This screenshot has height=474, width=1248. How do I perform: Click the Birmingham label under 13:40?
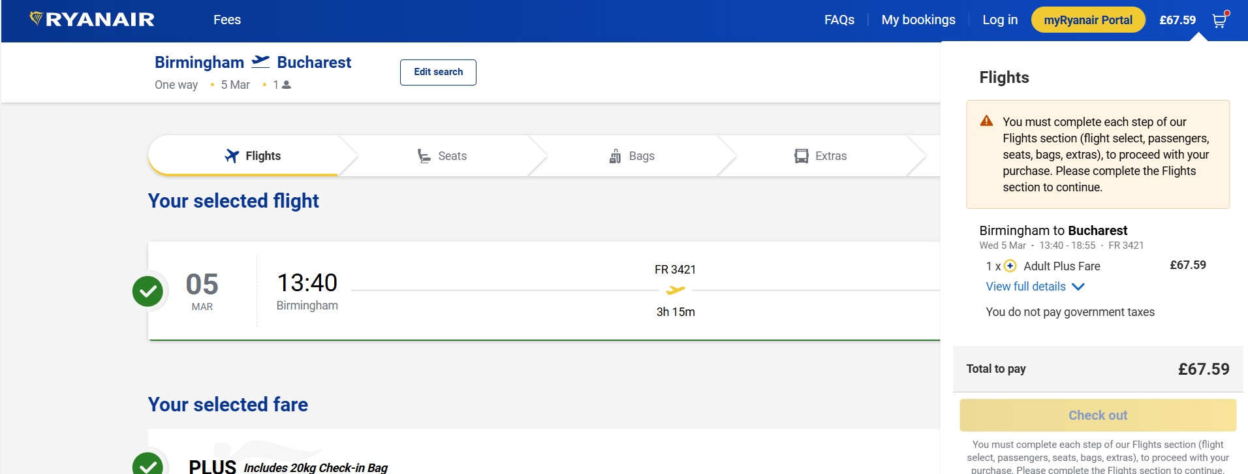[307, 306]
